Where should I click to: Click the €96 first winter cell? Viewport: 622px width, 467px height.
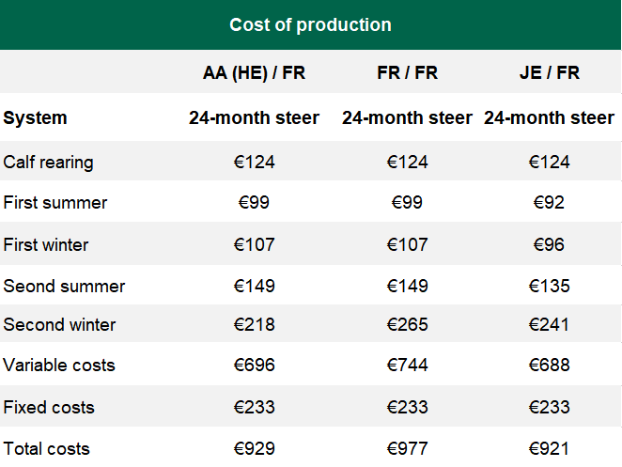549,245
